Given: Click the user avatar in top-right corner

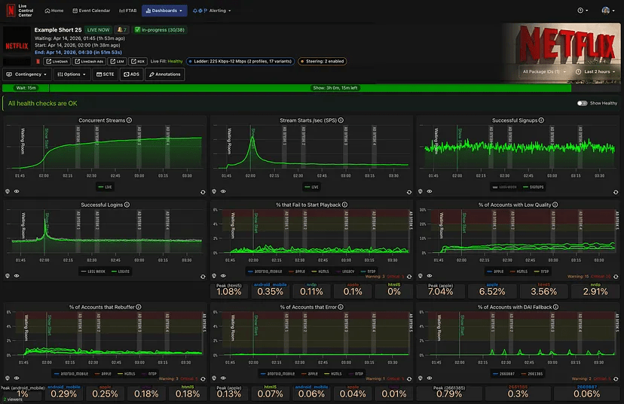Looking at the screenshot, I should pos(607,11).
